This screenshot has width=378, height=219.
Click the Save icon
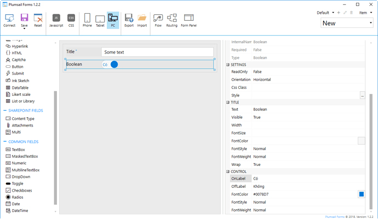(x=24, y=19)
